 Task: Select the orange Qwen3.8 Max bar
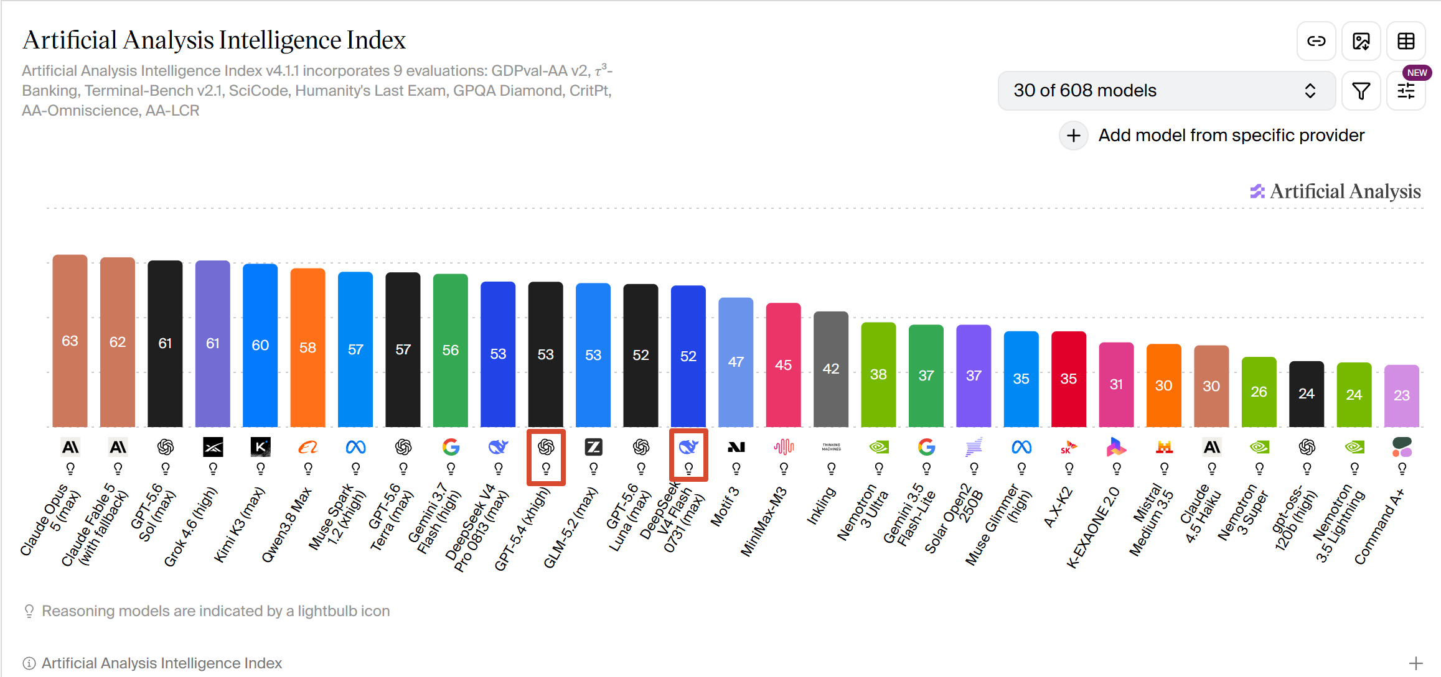307,348
